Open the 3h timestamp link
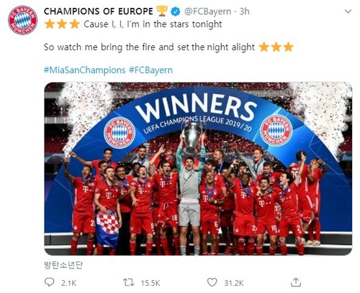Viewport: 360px width, 293px height. pyautogui.click(x=244, y=11)
